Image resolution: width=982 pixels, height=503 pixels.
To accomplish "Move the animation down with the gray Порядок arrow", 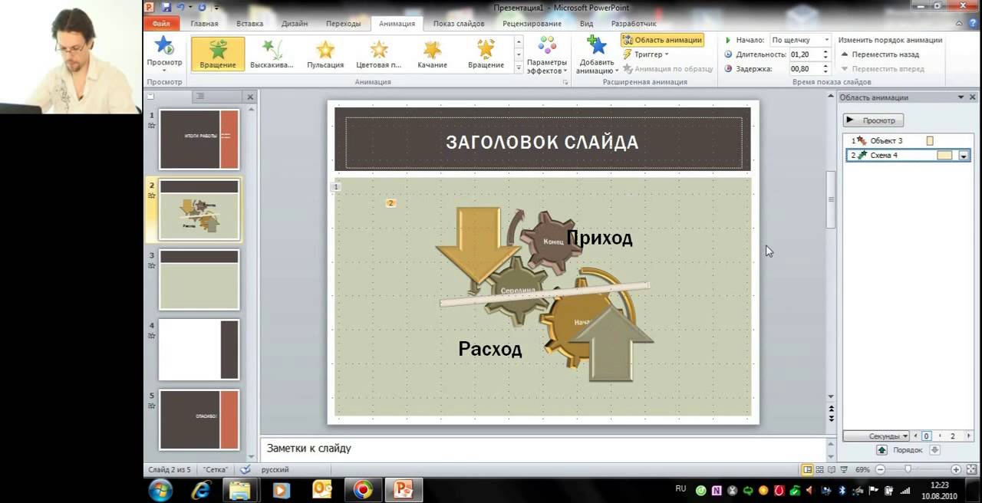I will tap(934, 450).
